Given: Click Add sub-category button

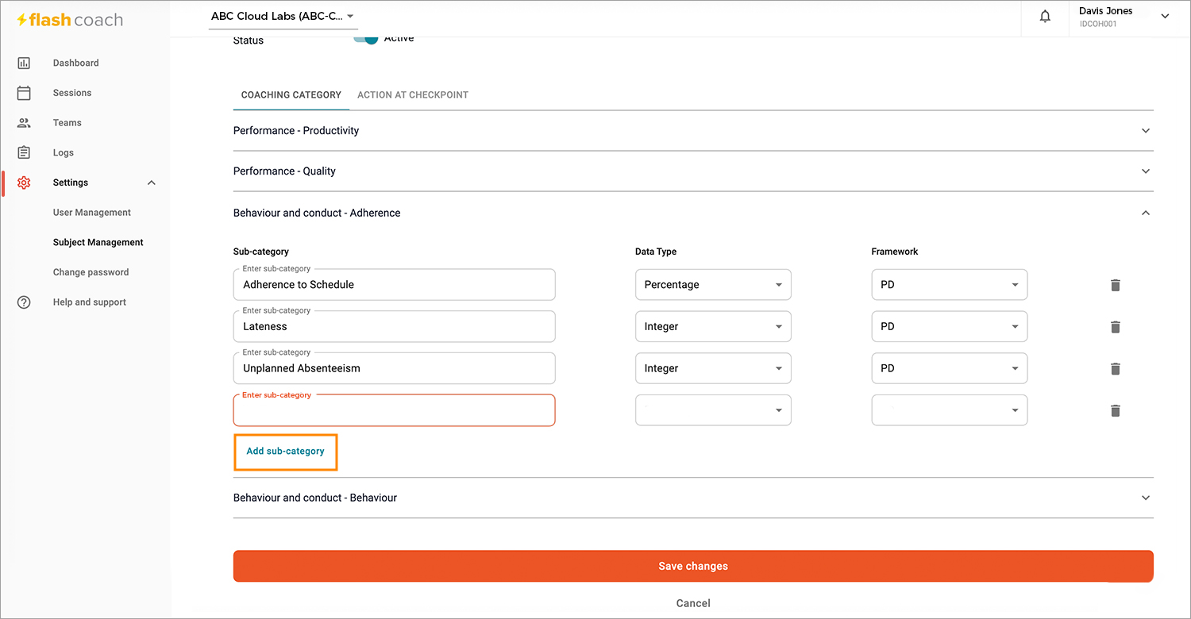Looking at the screenshot, I should 286,452.
